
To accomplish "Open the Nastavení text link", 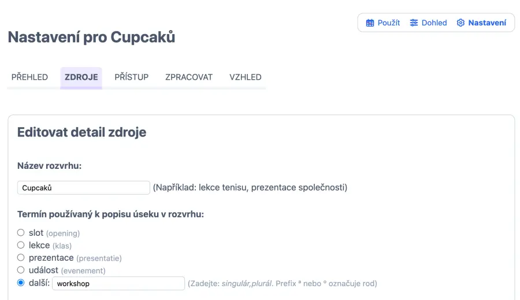I will click(x=487, y=23).
